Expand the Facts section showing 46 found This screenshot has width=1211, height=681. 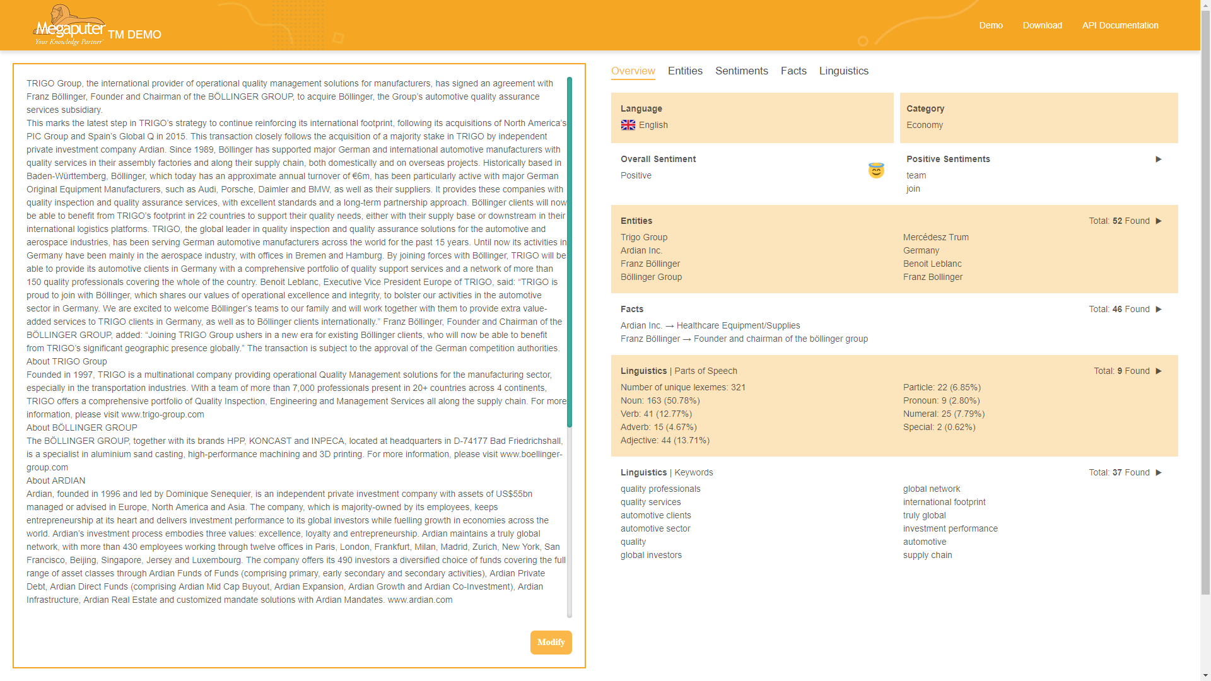1159,309
